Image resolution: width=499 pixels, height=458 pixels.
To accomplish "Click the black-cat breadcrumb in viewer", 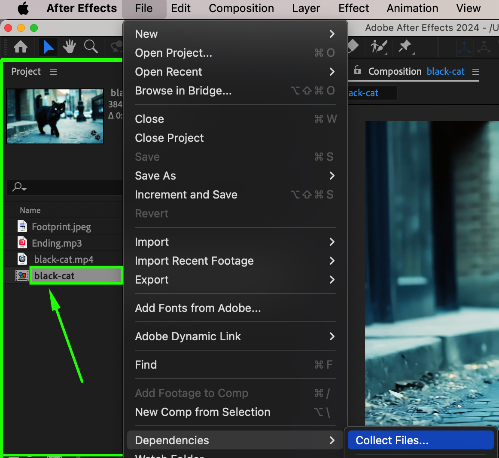I will click(363, 93).
